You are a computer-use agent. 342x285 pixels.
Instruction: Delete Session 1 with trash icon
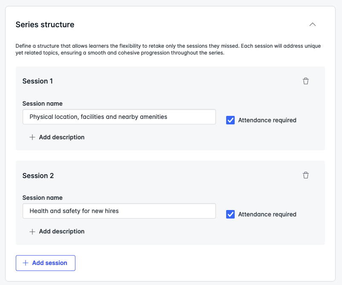coord(305,81)
